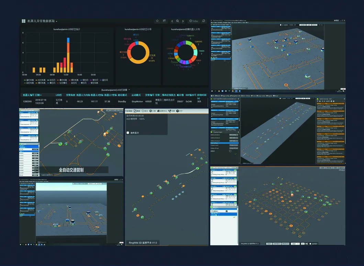Open the 货物中心 home icon
This screenshot has height=266, width=364.
click(x=158, y=111)
